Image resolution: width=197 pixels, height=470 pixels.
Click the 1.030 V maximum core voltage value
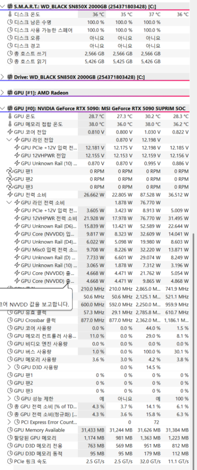[152, 132]
